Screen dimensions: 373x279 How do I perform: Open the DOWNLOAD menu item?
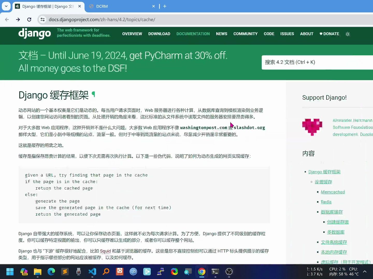point(159,34)
